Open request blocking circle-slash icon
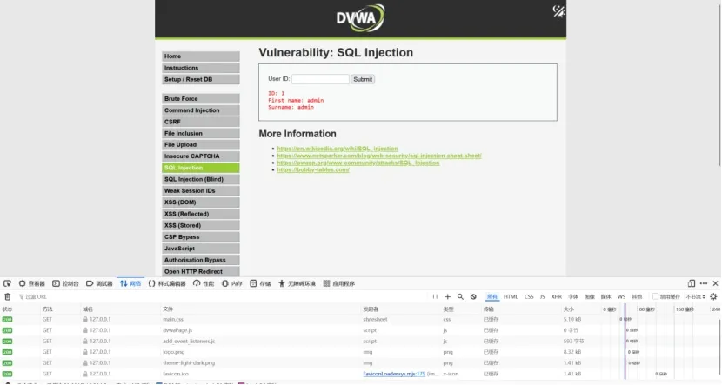Image resolution: width=722 pixels, height=385 pixels. click(473, 296)
